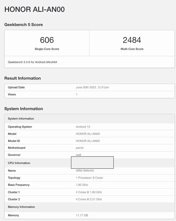Select the walt governor value

point(78,155)
